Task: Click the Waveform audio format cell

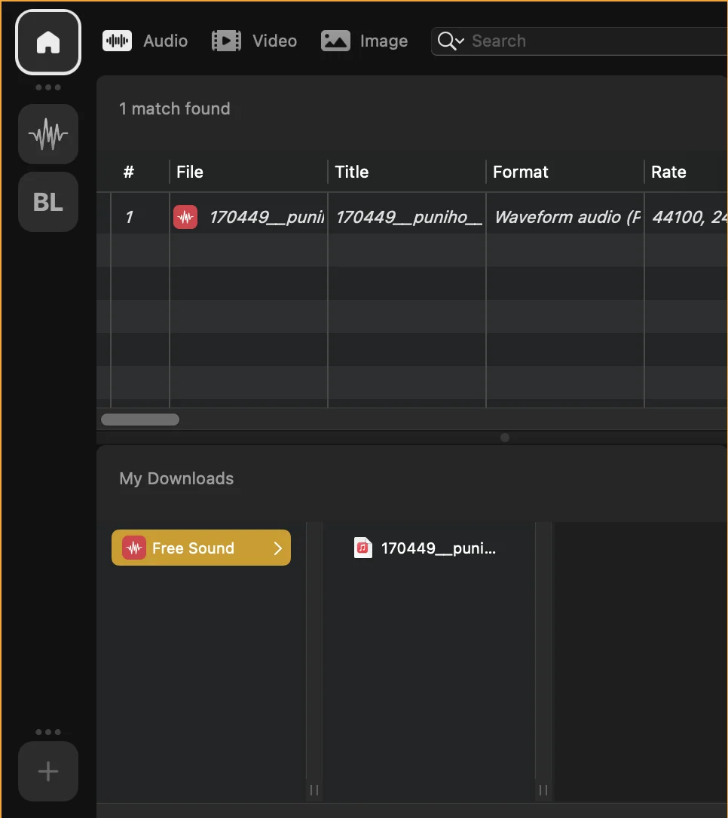Action: [x=567, y=217]
